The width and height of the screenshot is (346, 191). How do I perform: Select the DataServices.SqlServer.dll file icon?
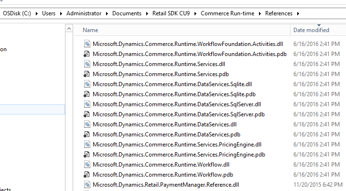point(87,104)
